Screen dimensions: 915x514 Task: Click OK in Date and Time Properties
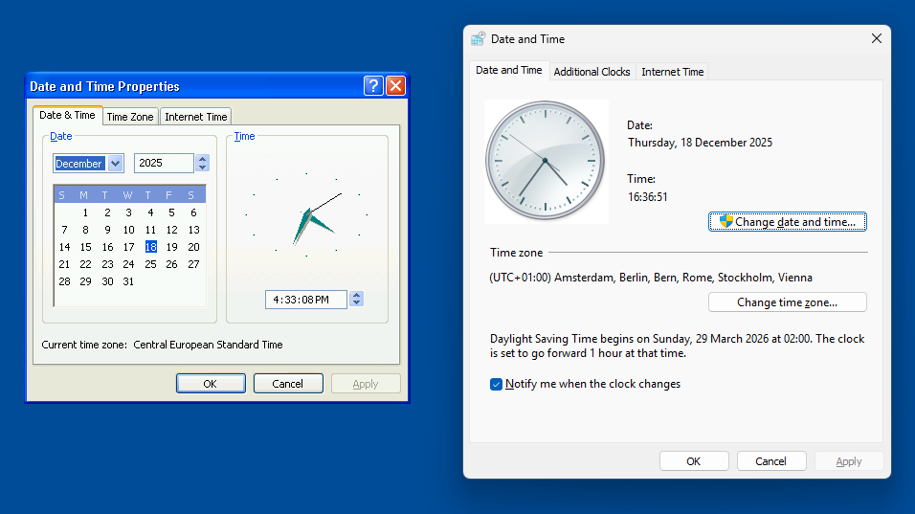click(210, 383)
